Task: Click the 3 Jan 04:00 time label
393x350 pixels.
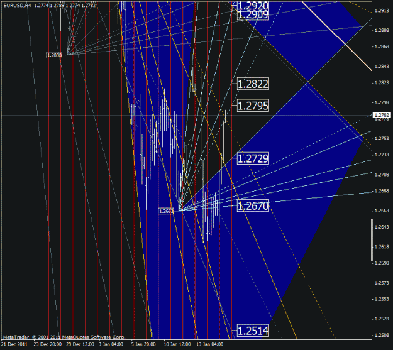Action: 111,344
